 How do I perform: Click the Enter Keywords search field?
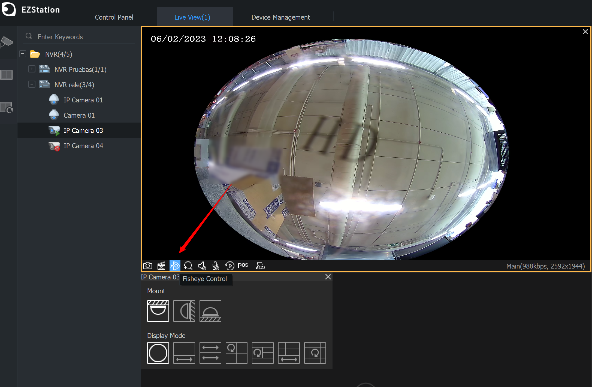(x=79, y=36)
